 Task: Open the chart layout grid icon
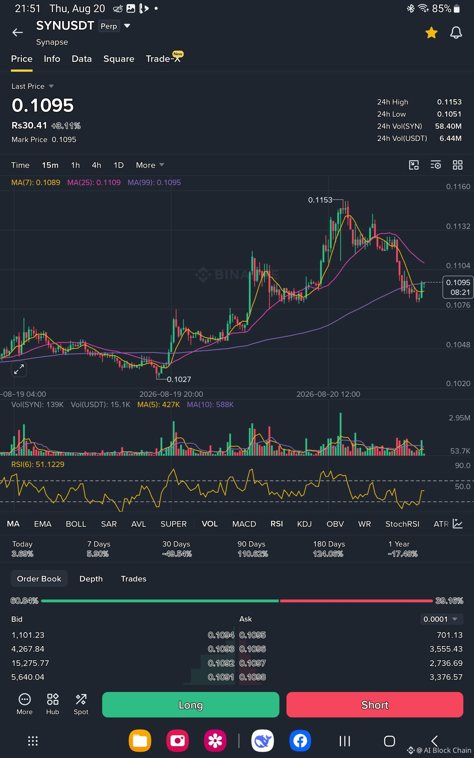pos(457,165)
